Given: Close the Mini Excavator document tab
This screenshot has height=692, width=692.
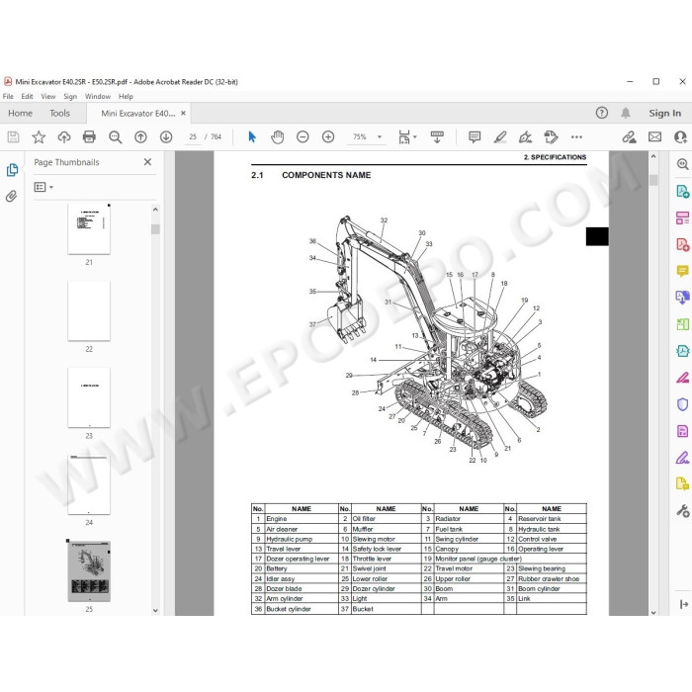Looking at the screenshot, I should pos(183,114).
